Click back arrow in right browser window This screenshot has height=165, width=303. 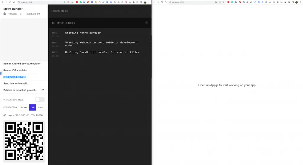(154, 2)
